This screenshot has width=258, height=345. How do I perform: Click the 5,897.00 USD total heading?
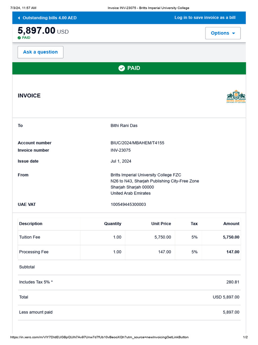click(43, 31)
